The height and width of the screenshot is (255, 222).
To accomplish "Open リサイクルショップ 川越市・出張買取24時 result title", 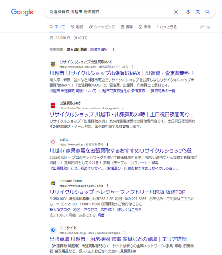I will (122, 114).
